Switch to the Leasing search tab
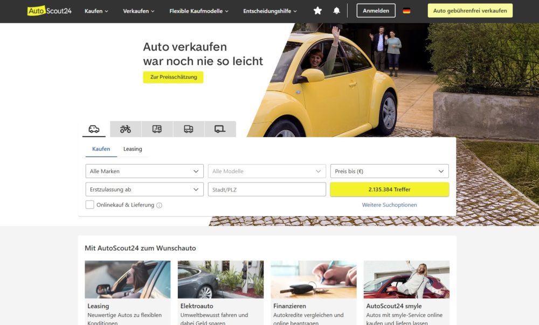The image size is (539, 325). 133,149
